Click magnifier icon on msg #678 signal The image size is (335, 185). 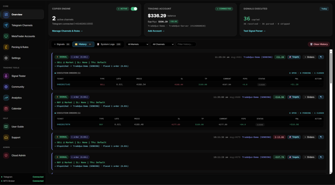point(321,157)
